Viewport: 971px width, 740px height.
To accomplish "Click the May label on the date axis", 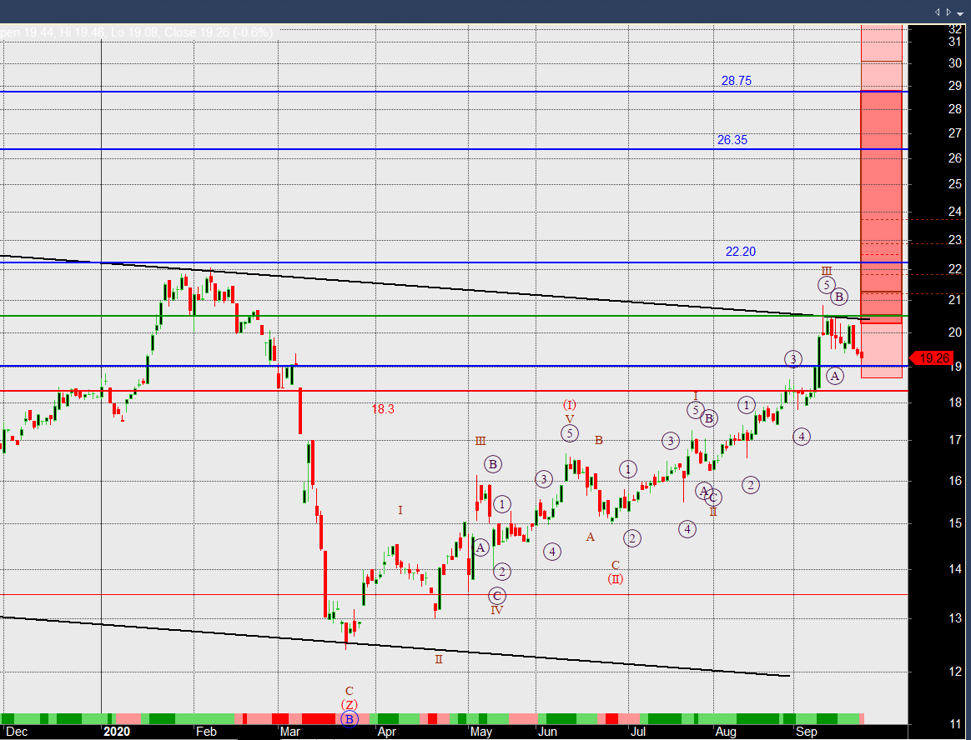I will [481, 732].
